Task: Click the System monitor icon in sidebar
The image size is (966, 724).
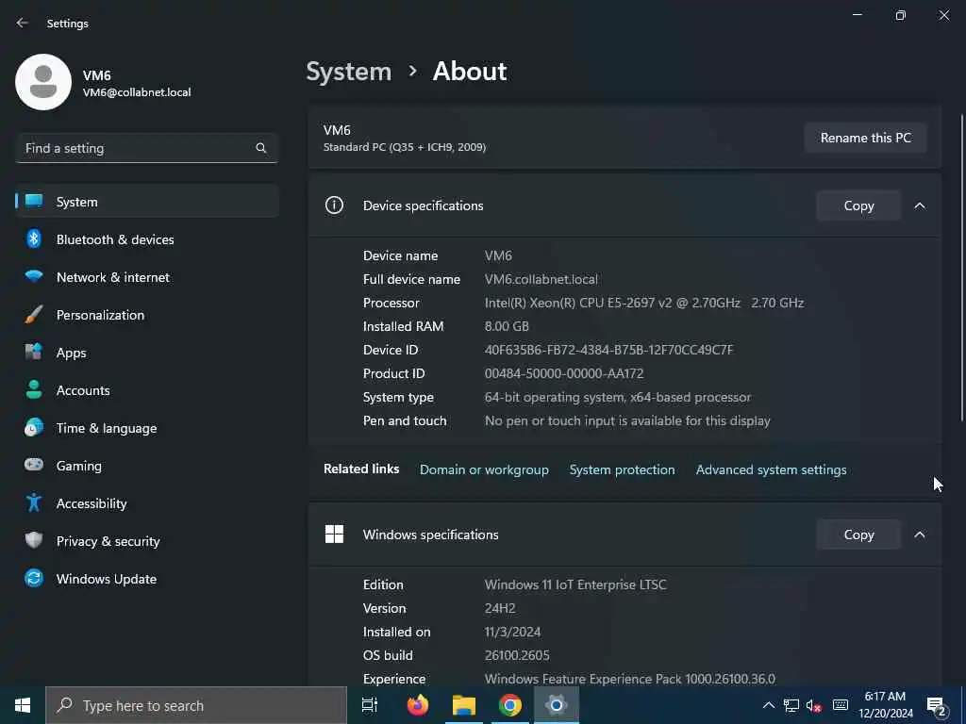Action: pos(34,201)
